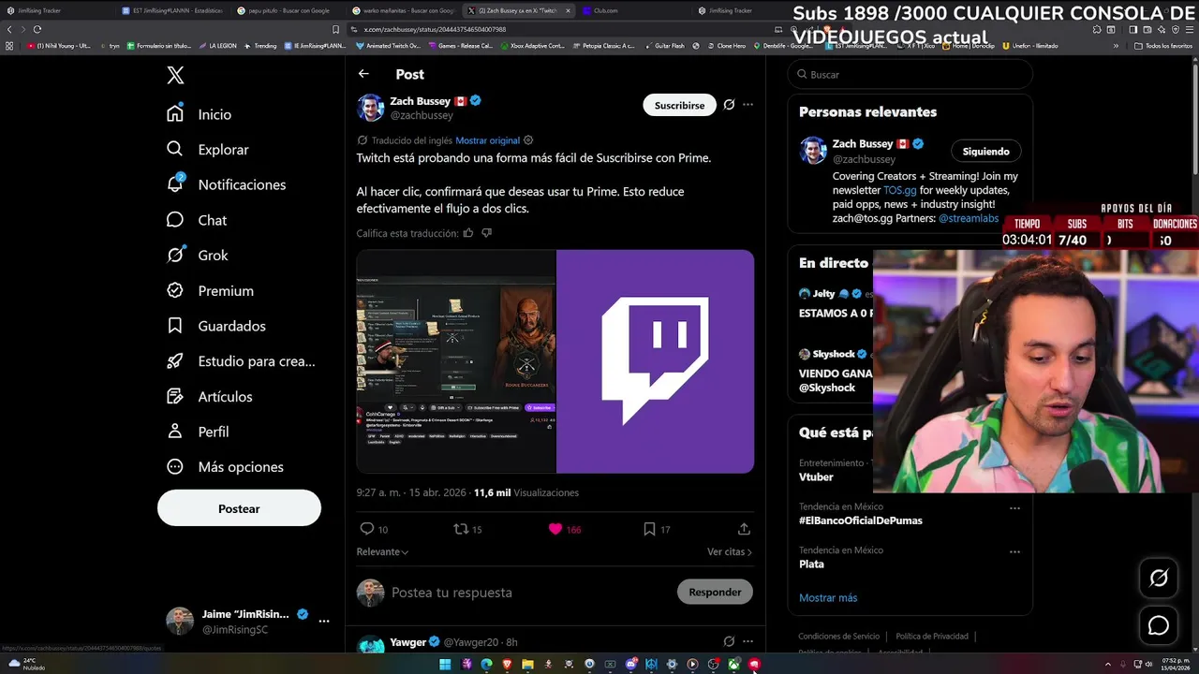Click the Postear button
Viewport: 1199px width, 674px height.
(239, 508)
